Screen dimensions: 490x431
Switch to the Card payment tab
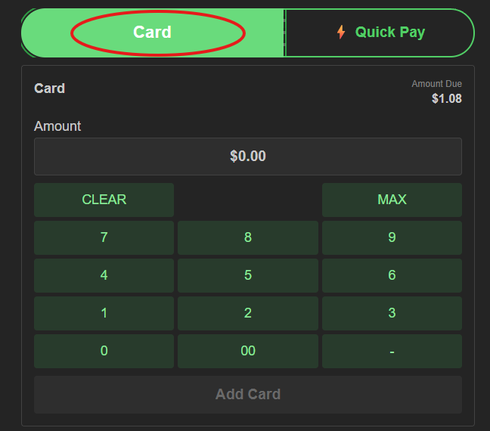click(153, 33)
